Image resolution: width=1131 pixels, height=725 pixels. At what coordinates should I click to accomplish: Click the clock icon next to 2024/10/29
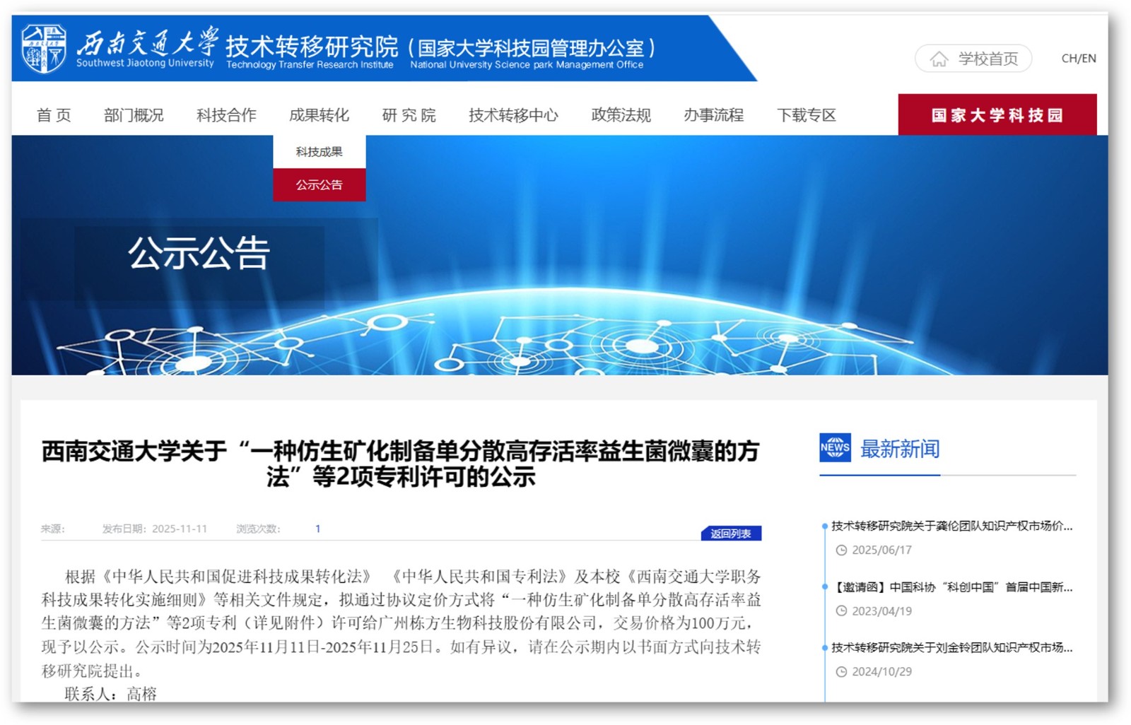point(841,672)
